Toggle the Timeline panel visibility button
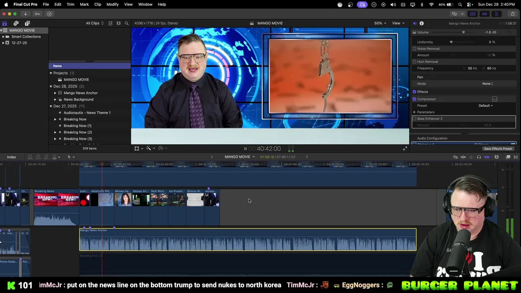This screenshot has width=521, height=293. (x=484, y=14)
